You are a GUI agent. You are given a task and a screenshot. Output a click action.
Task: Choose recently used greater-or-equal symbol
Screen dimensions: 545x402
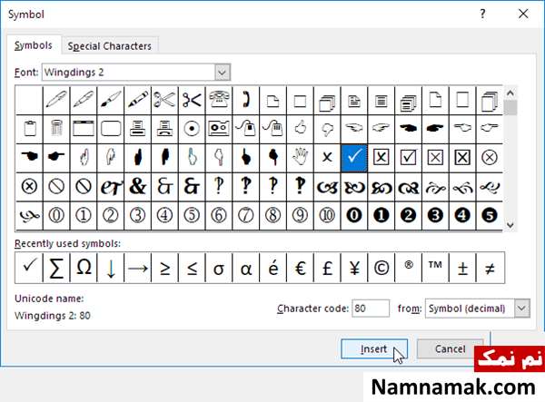coord(164,268)
